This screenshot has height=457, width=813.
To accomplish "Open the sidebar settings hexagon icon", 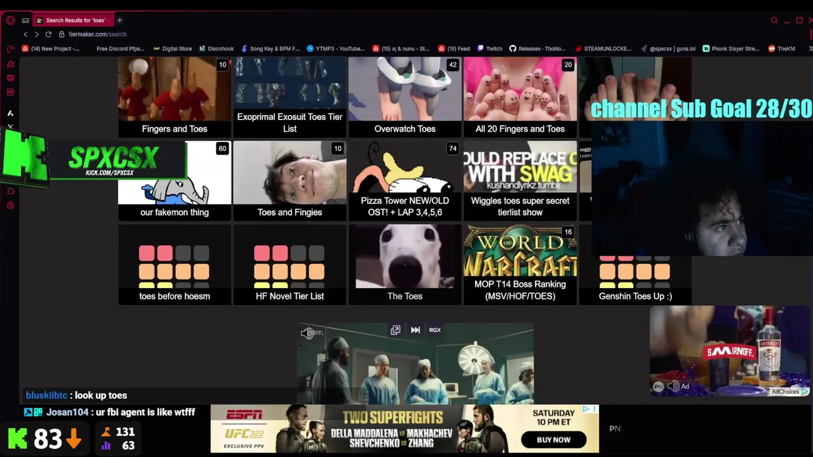I will click(10, 206).
